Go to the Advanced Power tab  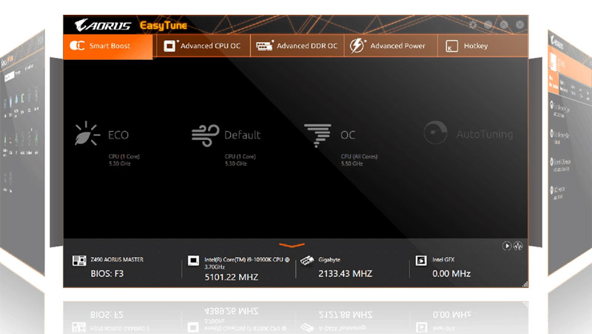[x=391, y=46]
